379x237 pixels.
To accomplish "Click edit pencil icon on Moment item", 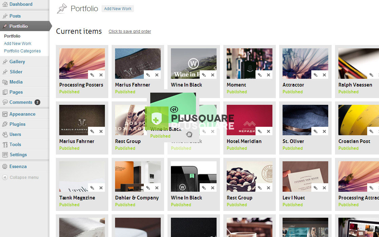I will pyautogui.click(x=260, y=75).
